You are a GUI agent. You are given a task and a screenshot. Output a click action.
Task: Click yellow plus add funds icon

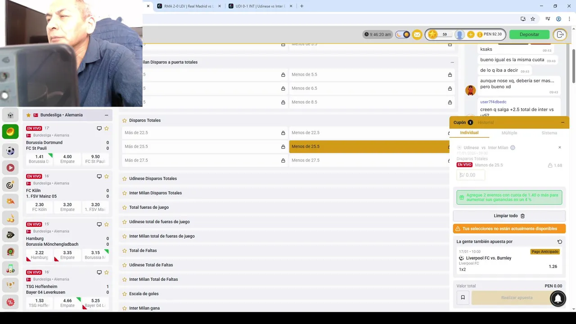(471, 35)
